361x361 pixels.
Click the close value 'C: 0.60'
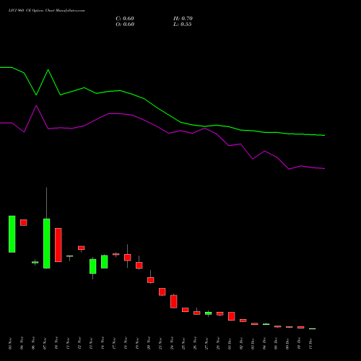point(125,19)
